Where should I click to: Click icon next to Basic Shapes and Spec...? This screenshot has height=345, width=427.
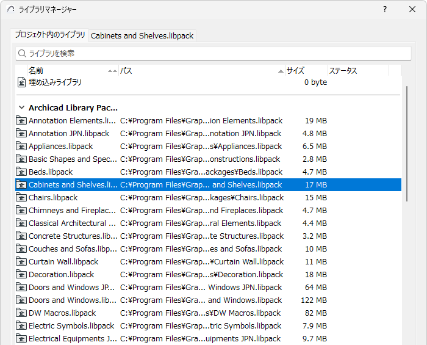pyautogui.click(x=21, y=159)
